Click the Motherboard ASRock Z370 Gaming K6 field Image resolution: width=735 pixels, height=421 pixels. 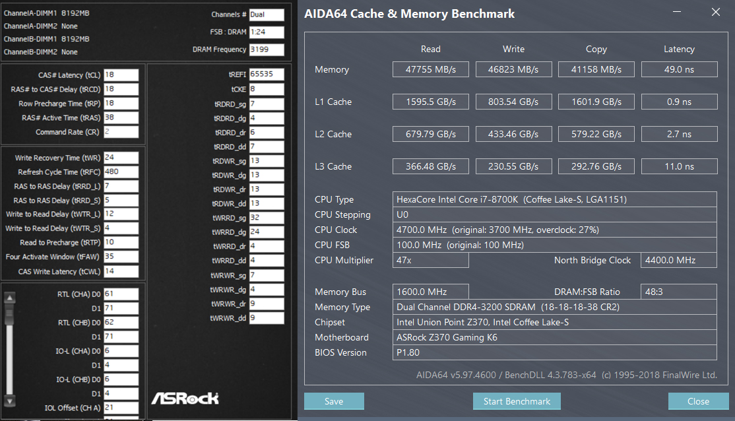coord(554,338)
